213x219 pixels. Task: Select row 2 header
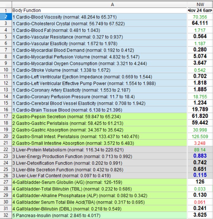tap(6, 17)
